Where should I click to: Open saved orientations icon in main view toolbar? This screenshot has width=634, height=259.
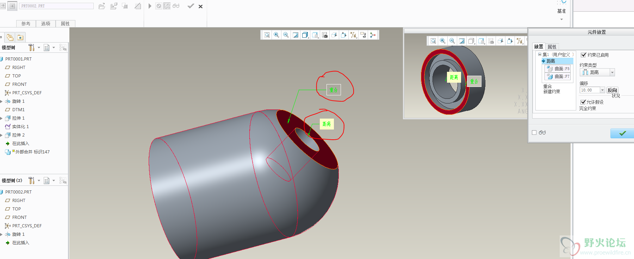(x=315, y=35)
